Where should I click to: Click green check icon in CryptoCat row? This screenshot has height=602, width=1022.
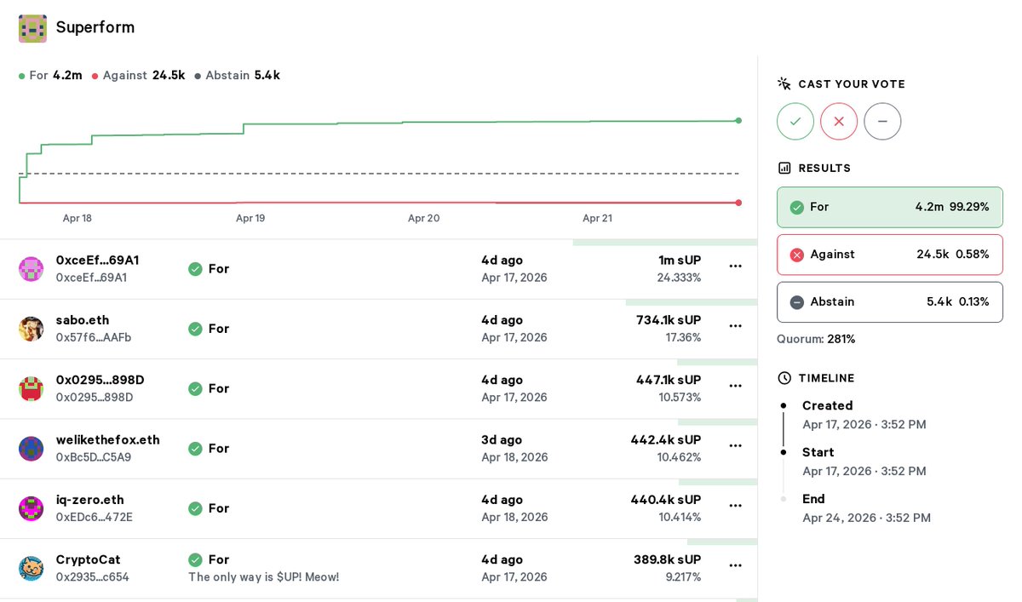point(195,559)
